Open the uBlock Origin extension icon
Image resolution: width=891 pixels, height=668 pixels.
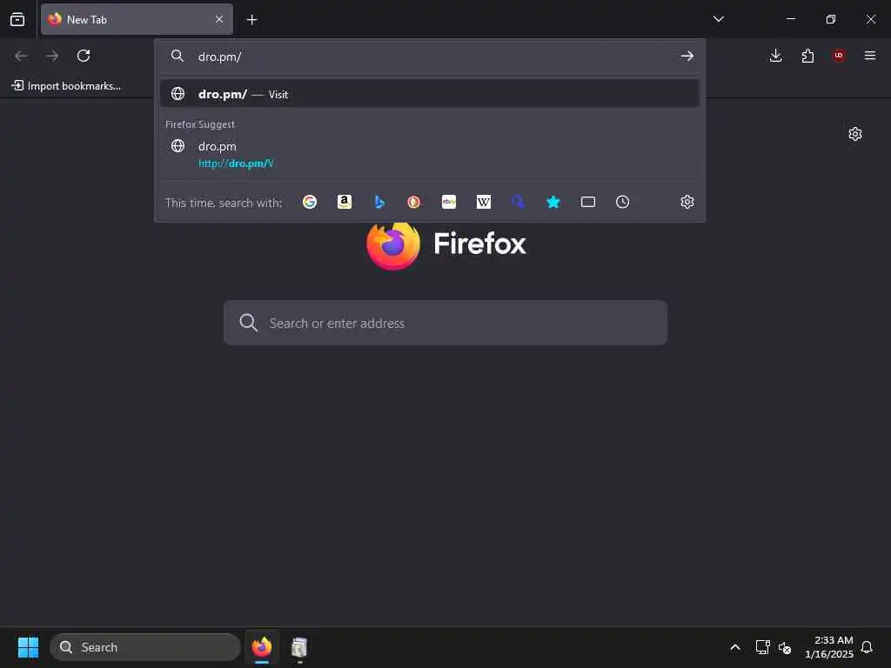click(839, 56)
